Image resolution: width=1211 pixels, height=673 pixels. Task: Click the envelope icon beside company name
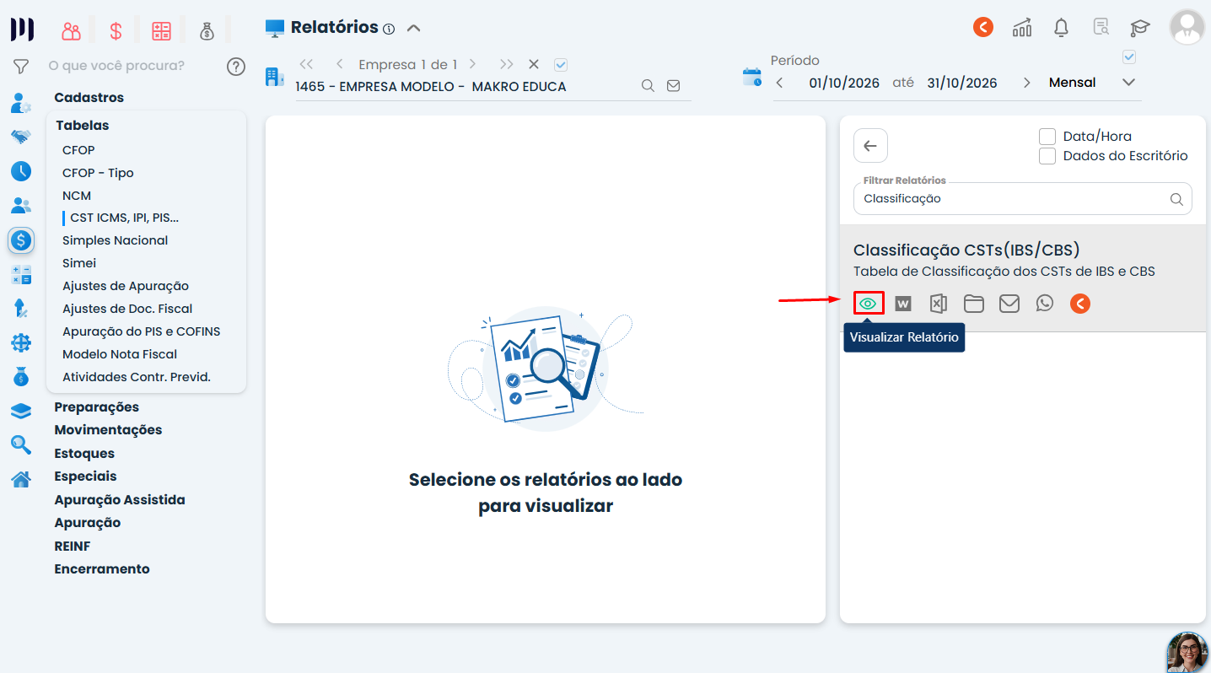(673, 85)
